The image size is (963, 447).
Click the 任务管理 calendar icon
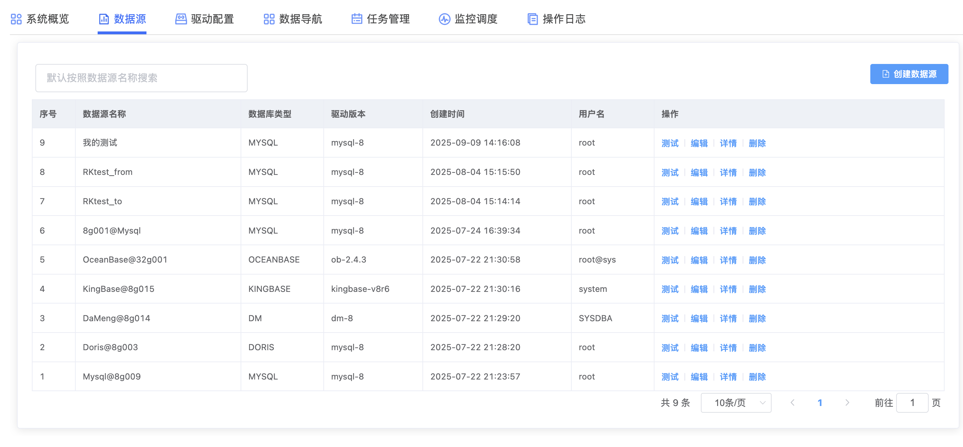(x=357, y=19)
